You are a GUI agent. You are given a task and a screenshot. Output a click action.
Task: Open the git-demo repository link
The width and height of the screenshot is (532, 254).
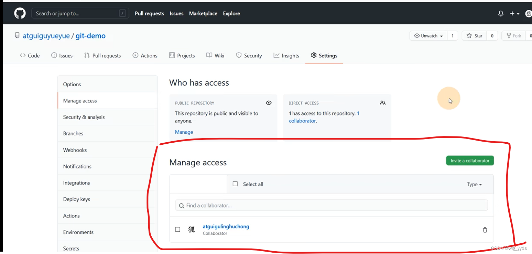pos(90,36)
